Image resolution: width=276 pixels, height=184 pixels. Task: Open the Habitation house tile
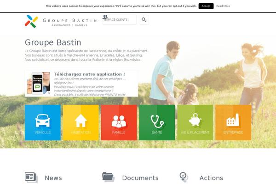pyautogui.click(x=81, y=122)
